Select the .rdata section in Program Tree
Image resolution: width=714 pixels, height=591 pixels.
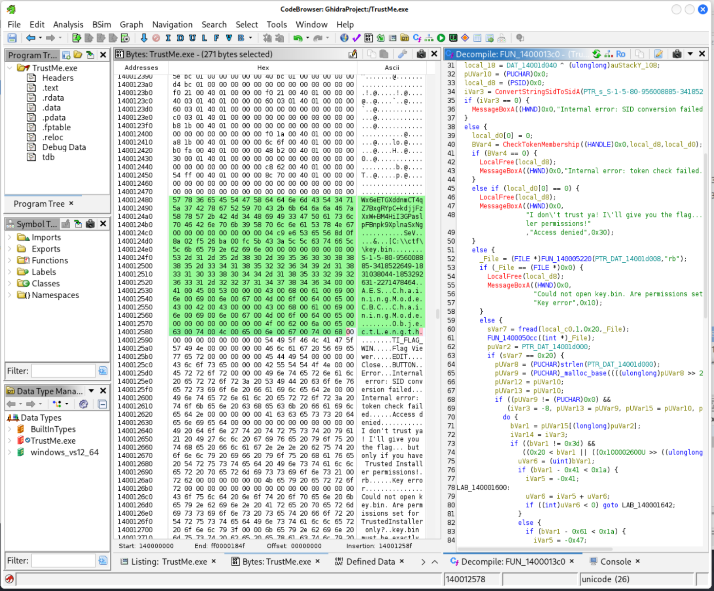tap(53, 98)
